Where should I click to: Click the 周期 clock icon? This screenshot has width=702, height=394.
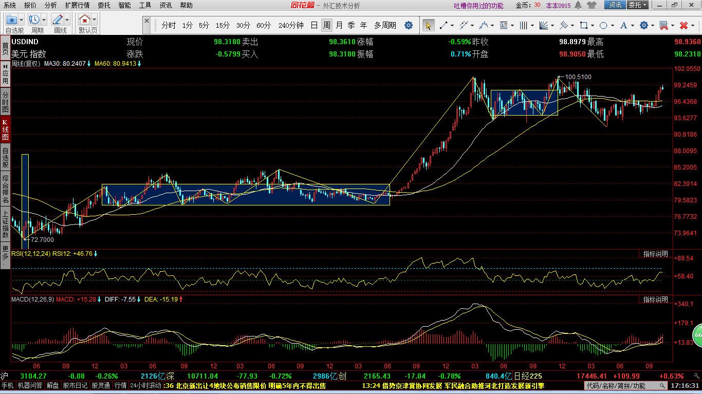coord(34,20)
